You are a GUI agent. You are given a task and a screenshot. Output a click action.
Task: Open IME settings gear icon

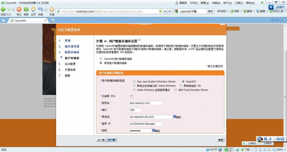(283, 139)
